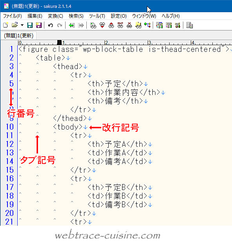Search previous with the up-arrow binoculars icon
Screen dimensions: 232x241
coord(111,25)
